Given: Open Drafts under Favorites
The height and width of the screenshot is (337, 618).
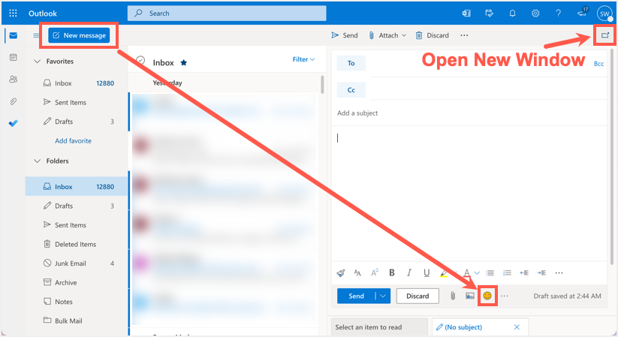Looking at the screenshot, I should pos(77,122).
